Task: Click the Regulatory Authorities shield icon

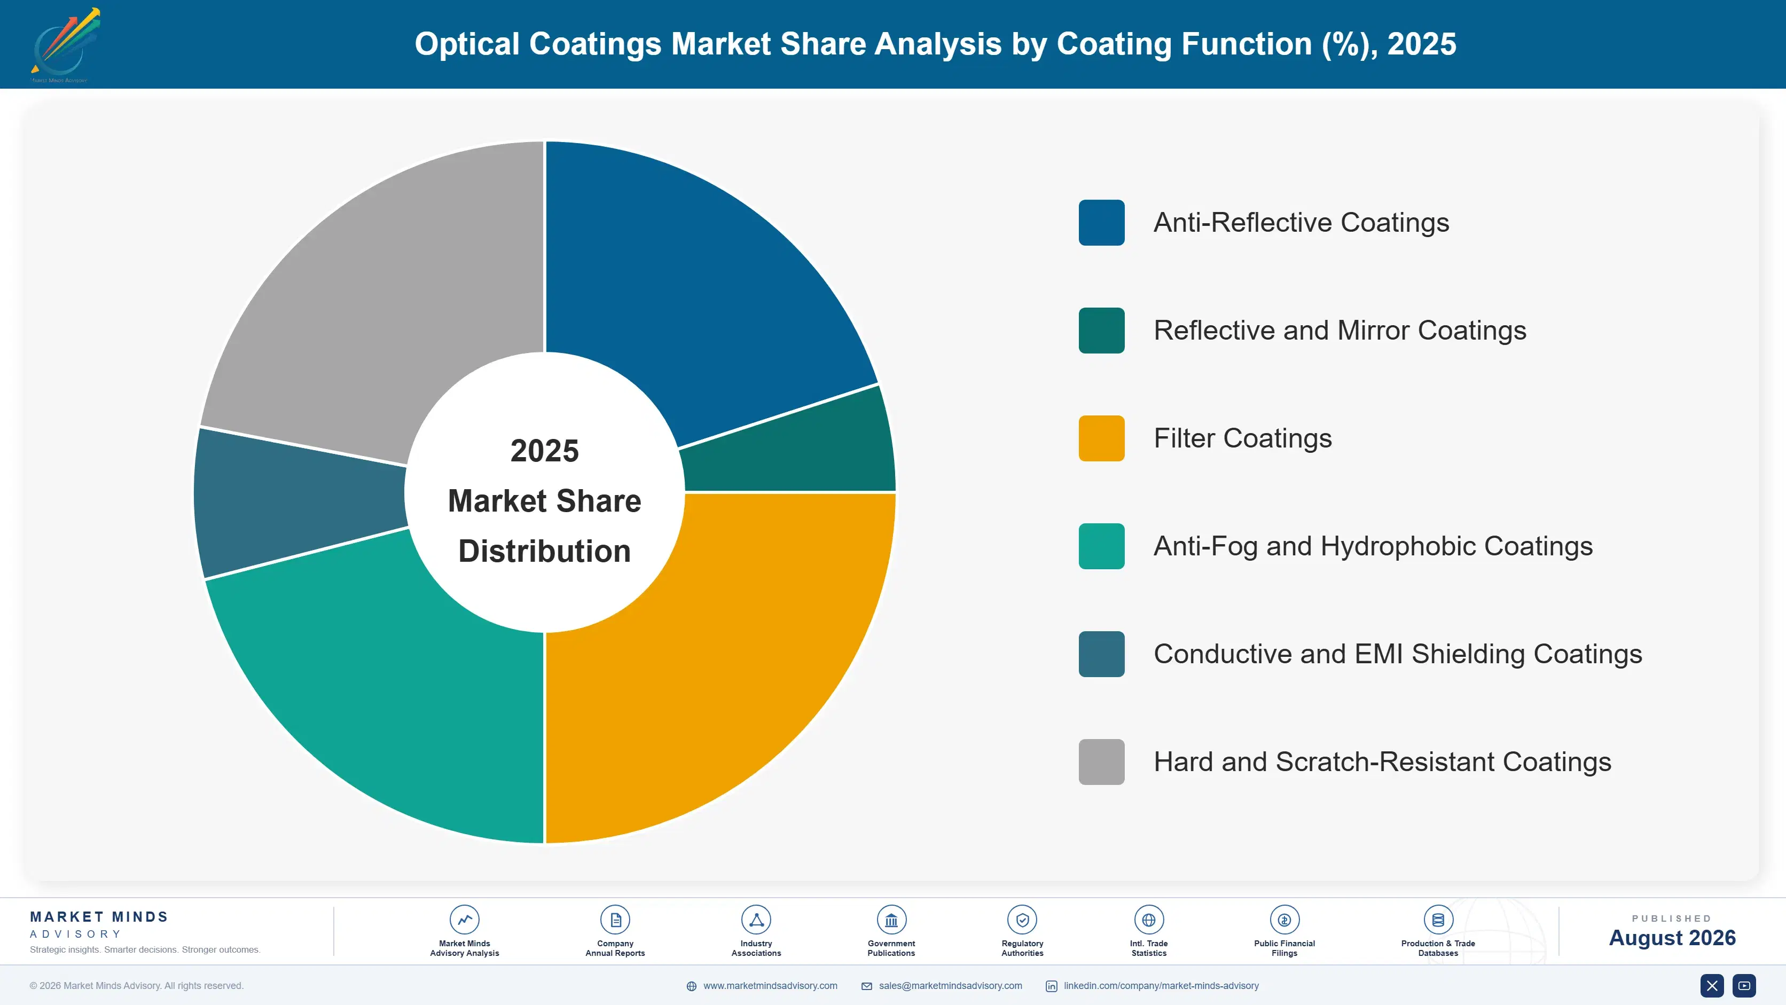Action: point(1022,920)
